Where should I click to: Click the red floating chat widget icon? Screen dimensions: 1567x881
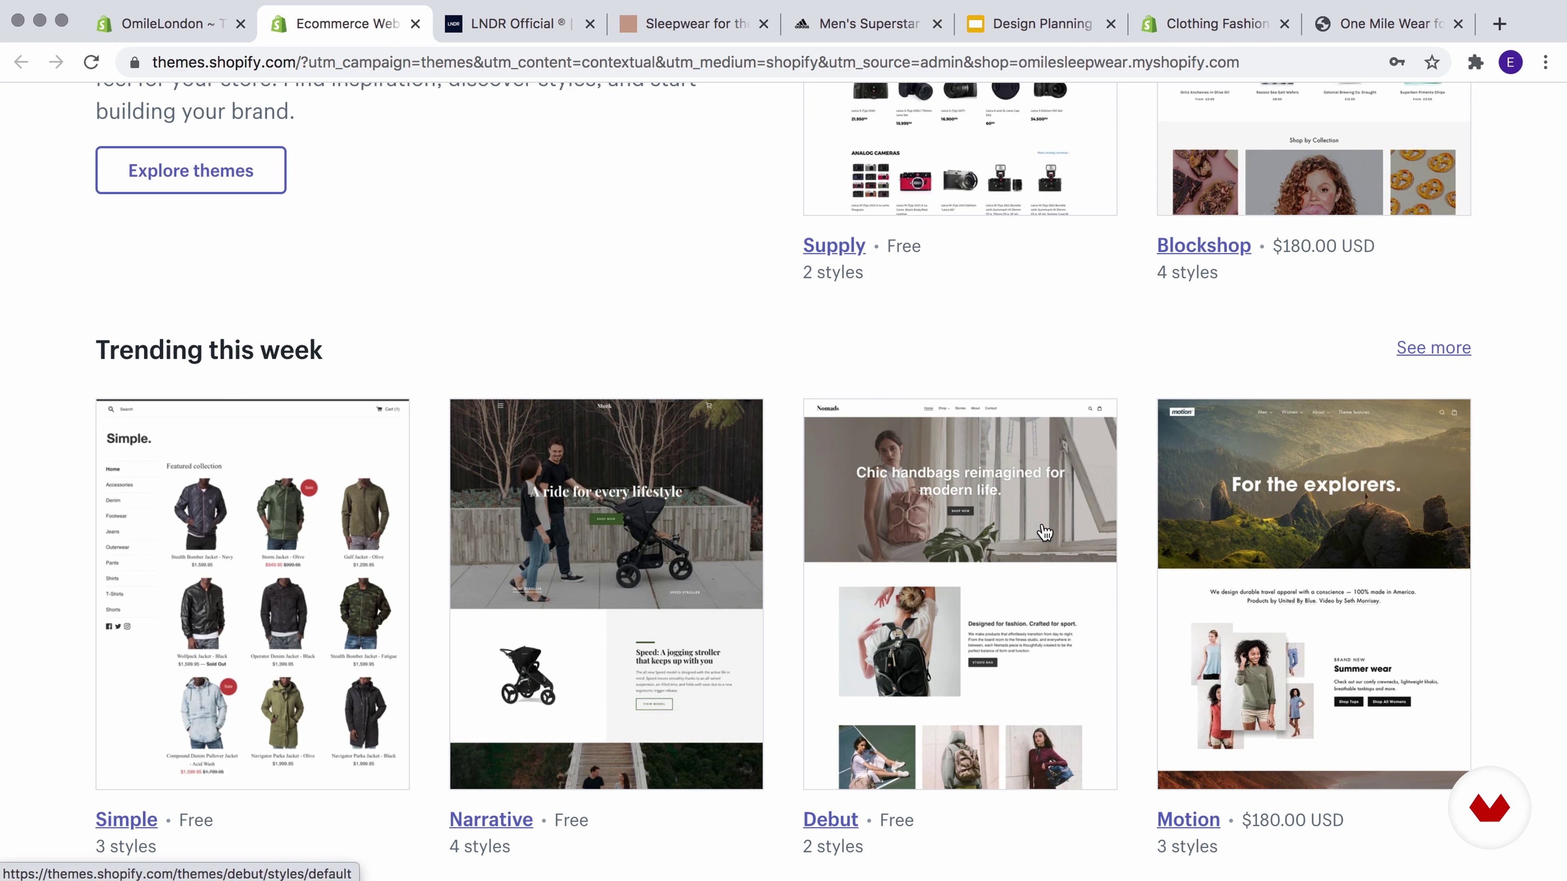point(1489,808)
